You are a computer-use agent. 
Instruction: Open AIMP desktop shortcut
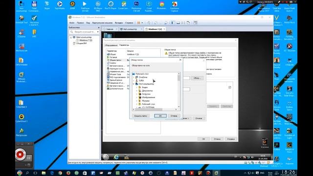point(72,5)
